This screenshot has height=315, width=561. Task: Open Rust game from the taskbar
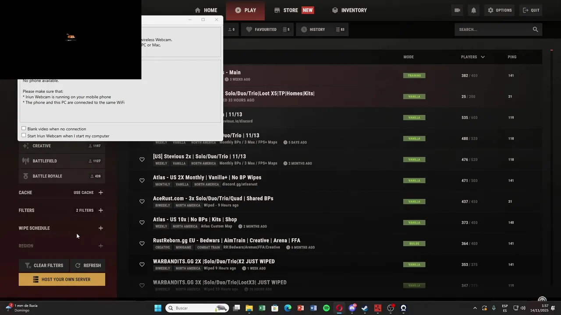(x=378, y=308)
